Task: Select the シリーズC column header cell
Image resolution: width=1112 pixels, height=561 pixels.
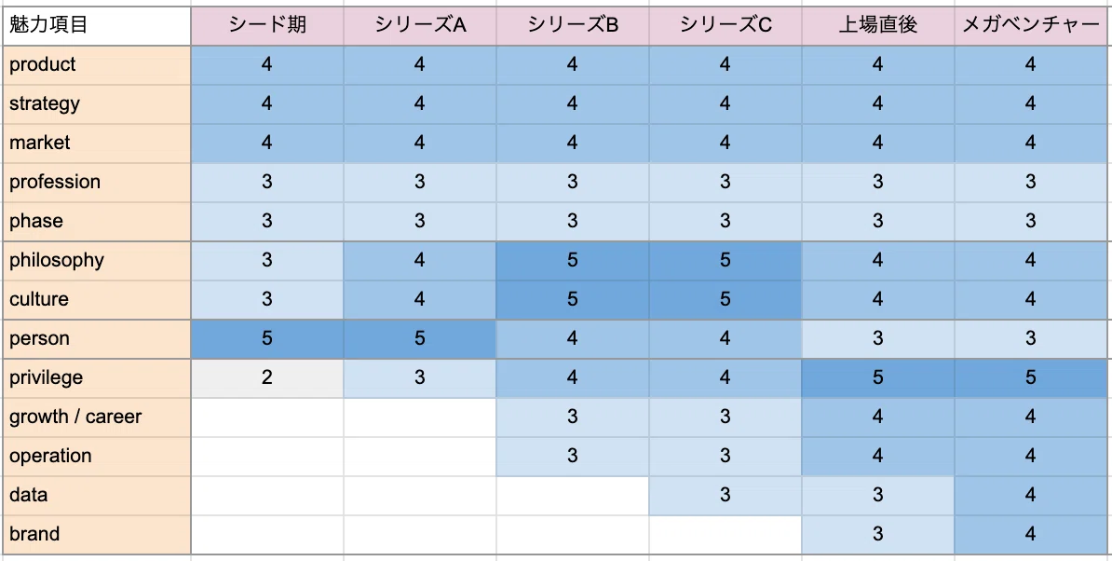Action: pos(725,25)
